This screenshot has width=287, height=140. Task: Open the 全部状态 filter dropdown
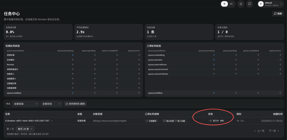tap(52, 104)
